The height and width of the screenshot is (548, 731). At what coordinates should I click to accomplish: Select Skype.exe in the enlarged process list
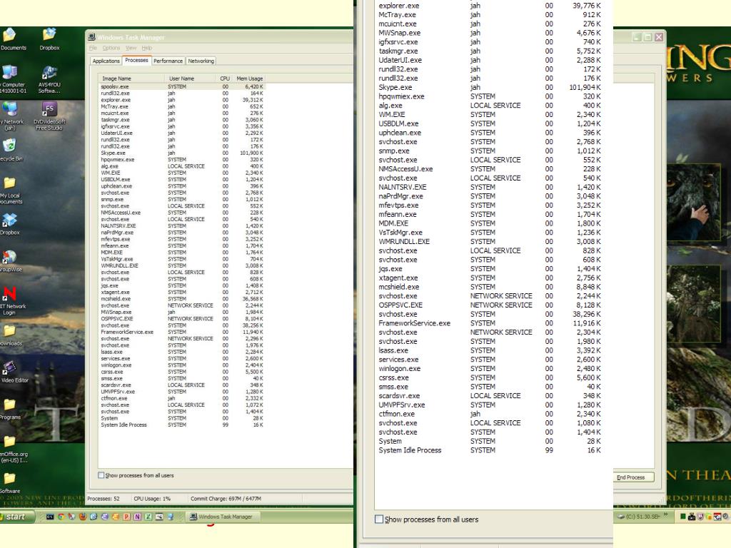490,87
